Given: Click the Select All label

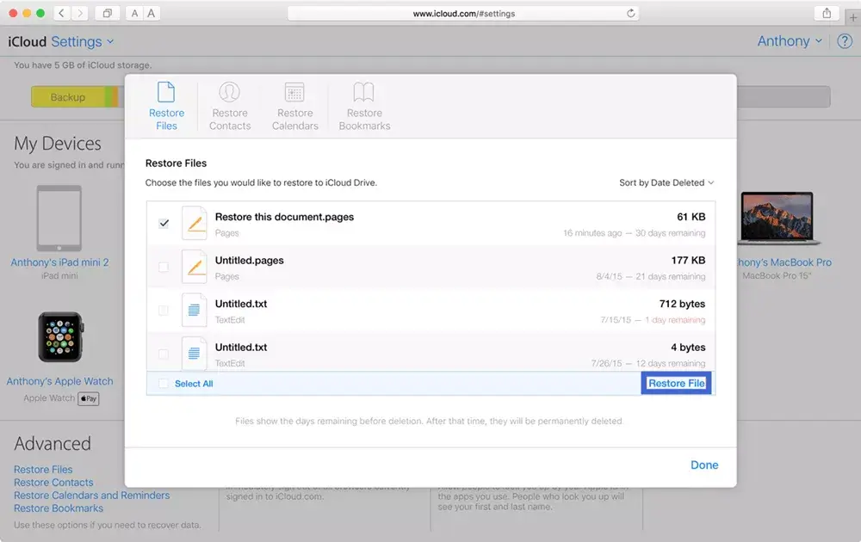Looking at the screenshot, I should (x=194, y=384).
